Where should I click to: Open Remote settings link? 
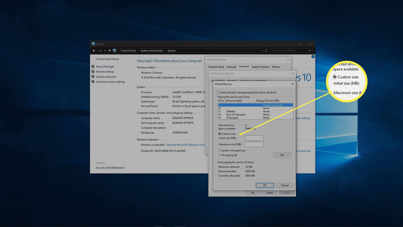click(105, 72)
